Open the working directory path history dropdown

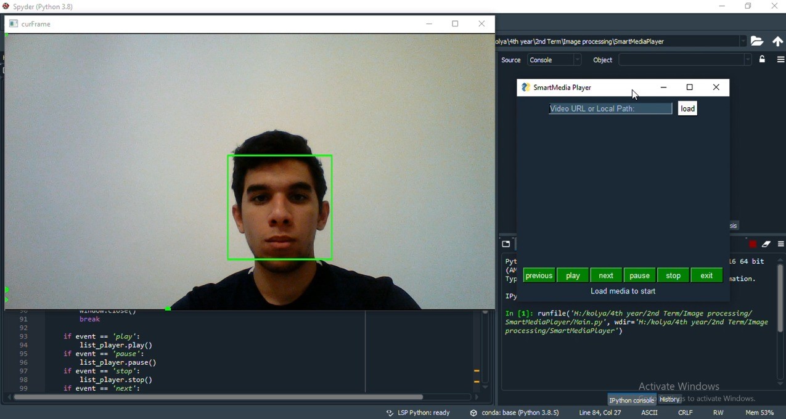click(743, 41)
